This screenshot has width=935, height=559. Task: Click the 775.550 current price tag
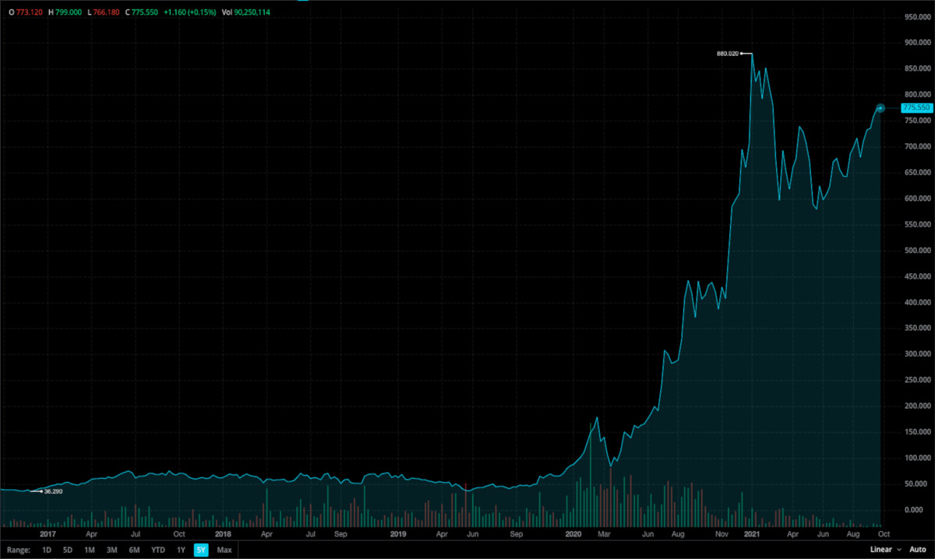(x=916, y=107)
